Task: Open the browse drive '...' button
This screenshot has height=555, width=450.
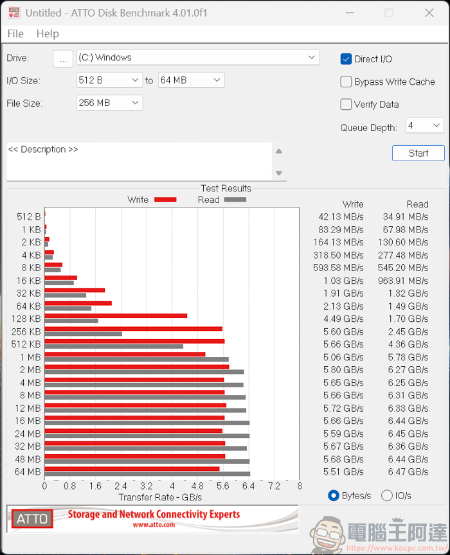Action: click(62, 58)
